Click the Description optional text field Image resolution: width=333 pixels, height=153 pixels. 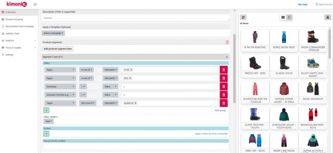(x=136, y=18)
